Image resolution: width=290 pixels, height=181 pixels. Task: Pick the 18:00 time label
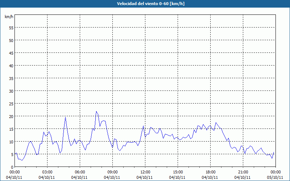(x=211, y=172)
